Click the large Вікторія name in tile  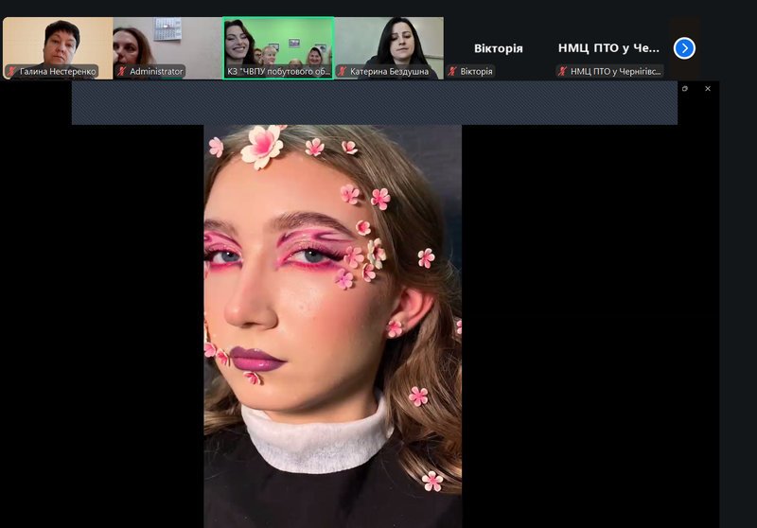tap(498, 47)
